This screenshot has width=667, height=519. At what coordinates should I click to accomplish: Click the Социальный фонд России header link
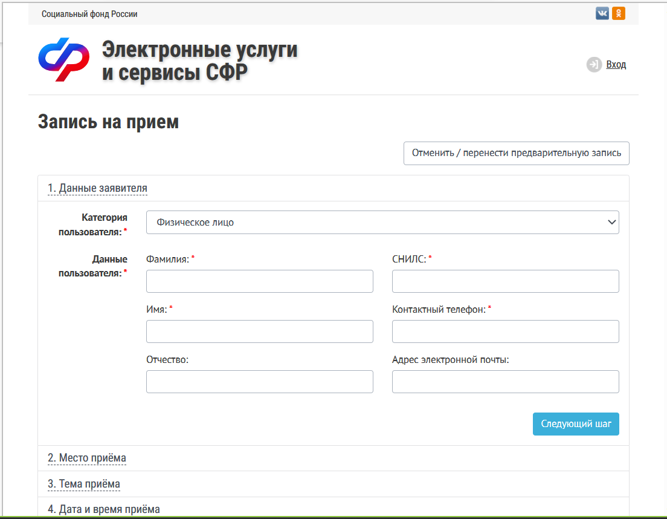tap(88, 13)
